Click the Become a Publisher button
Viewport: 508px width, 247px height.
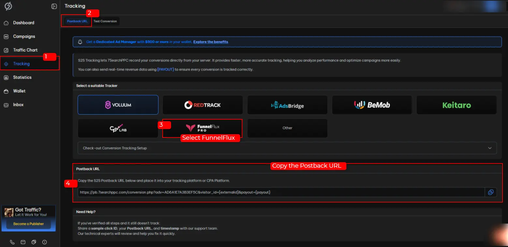(x=29, y=224)
